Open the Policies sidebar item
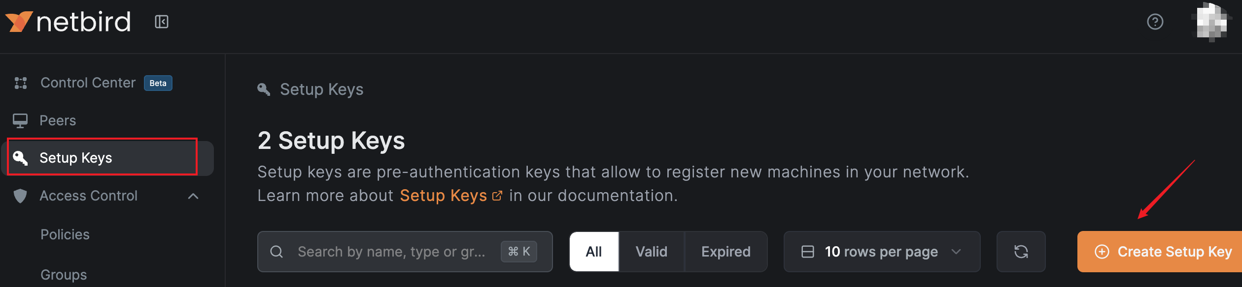The height and width of the screenshot is (287, 1242). (x=65, y=234)
